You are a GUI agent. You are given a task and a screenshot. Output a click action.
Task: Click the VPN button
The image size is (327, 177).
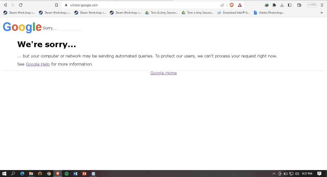tap(312, 5)
